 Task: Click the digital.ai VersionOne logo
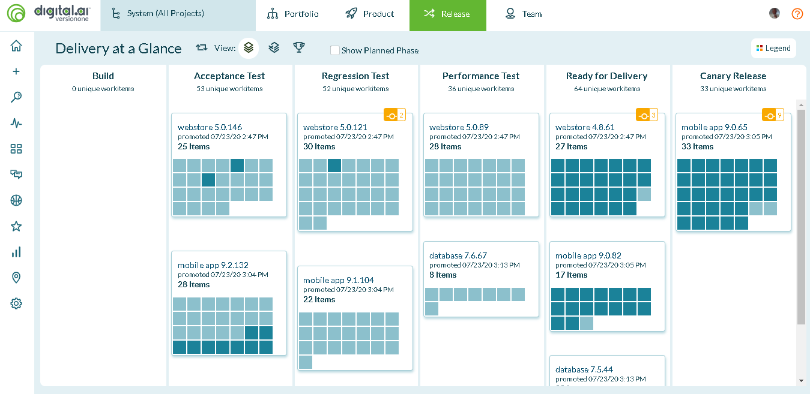[x=49, y=13]
